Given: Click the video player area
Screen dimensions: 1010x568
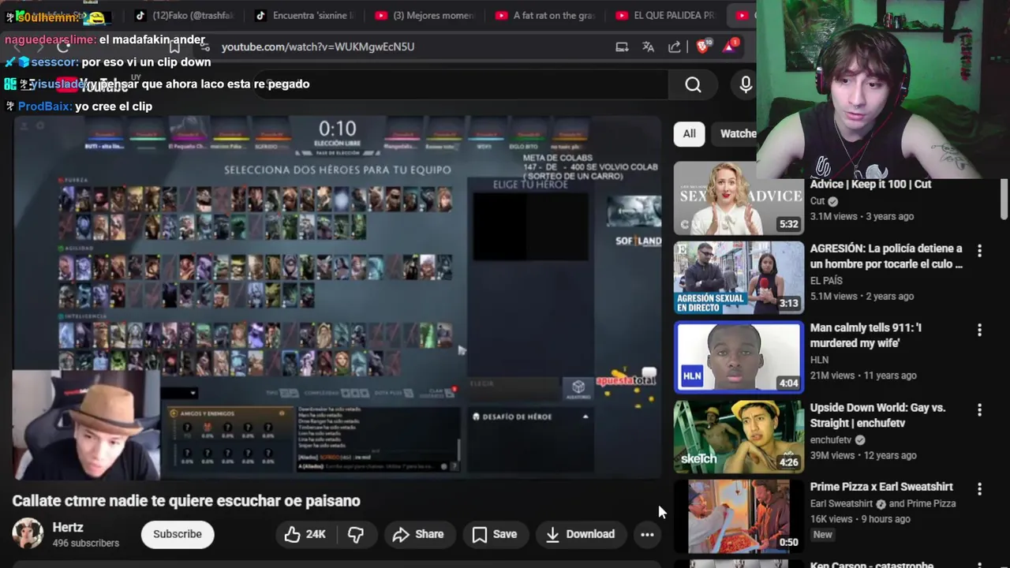Looking at the screenshot, I should tap(338, 297).
